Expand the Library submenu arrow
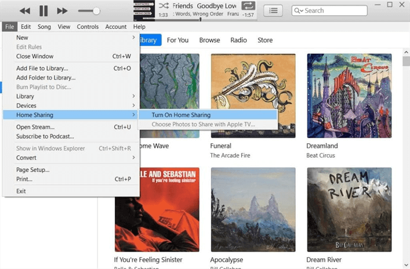Screen dimensions: 410x269 pos(133,96)
